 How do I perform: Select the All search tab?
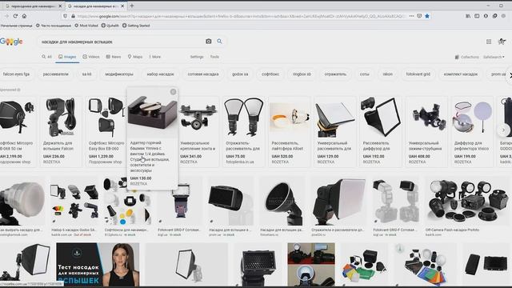click(x=46, y=57)
